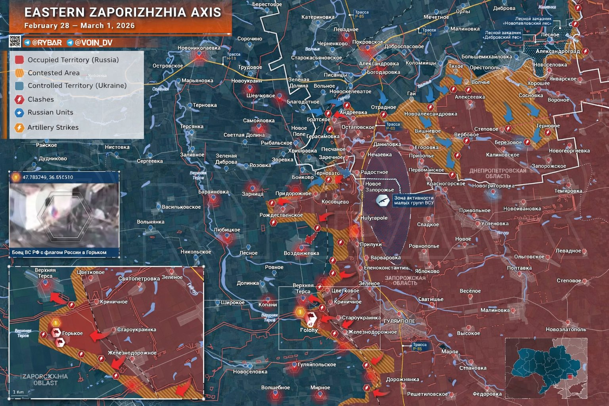Click the clash marker right of Березовое
Viewport: 609px width, 406px height.
(527, 142)
